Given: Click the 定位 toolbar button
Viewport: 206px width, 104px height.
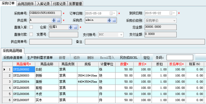Looking at the screenshot, I should [146, 58].
